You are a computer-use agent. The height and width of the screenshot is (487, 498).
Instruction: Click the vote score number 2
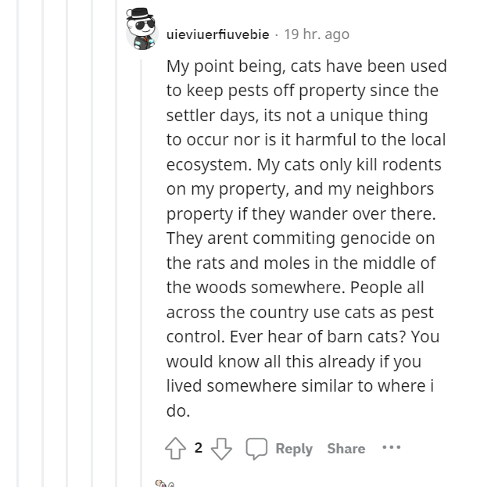[x=199, y=448]
